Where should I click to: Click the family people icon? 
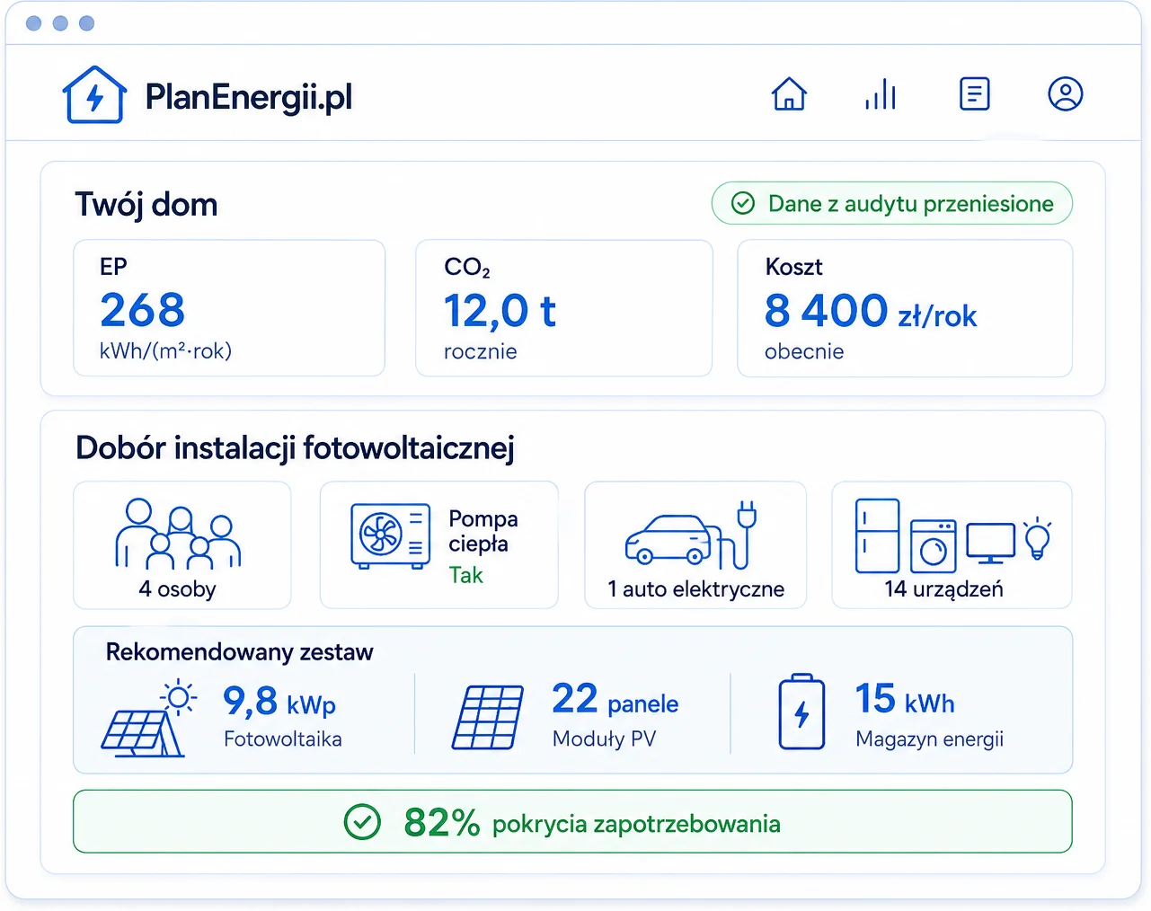[178, 534]
